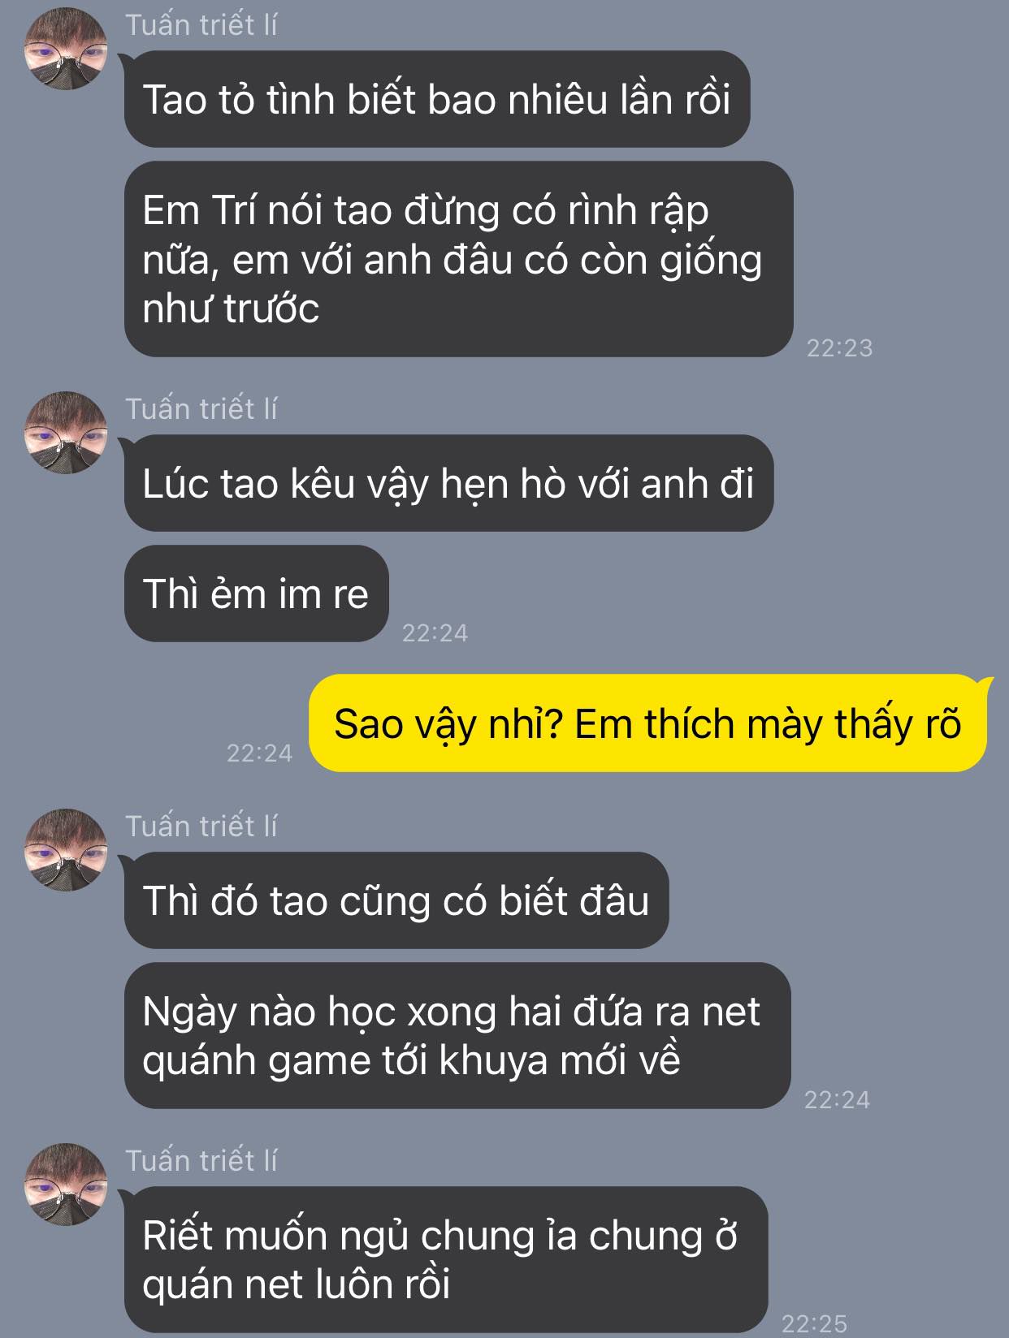Viewport: 1009px width, 1338px height.
Task: Tap the 'Lúc tao kêu vậy hẹn hò với anh đi' message
Action: coord(448,483)
